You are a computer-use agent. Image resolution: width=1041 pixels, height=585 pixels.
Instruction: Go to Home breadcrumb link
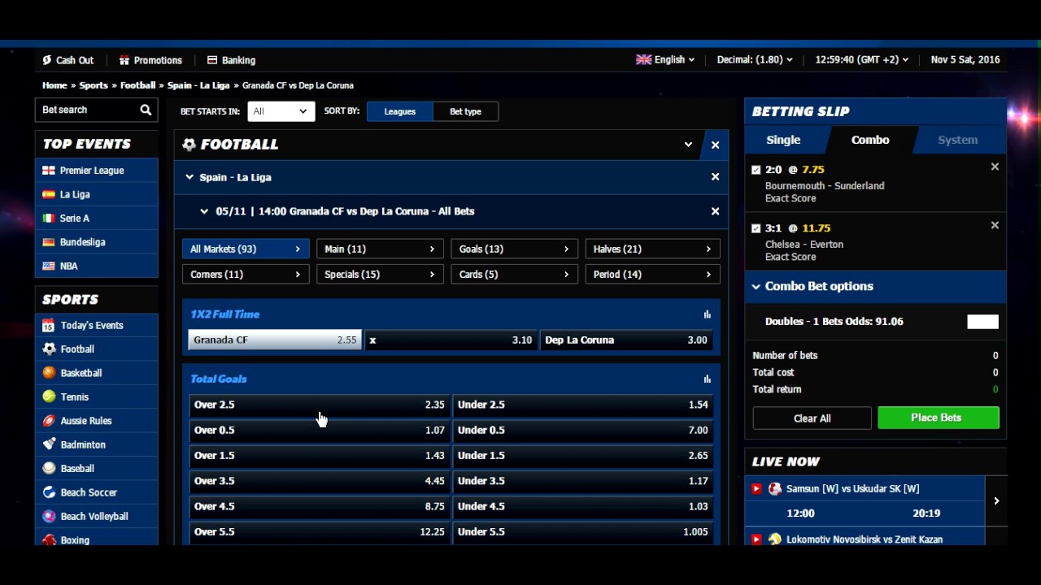coord(54,85)
